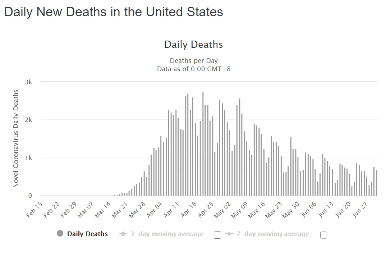Select the Feb 15 date label on x-axis

(35, 209)
